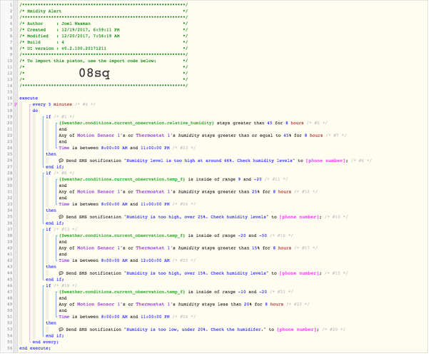Select the 'if' statement labeled #8
Viewport: 431px width, 356px height.
pos(49,173)
